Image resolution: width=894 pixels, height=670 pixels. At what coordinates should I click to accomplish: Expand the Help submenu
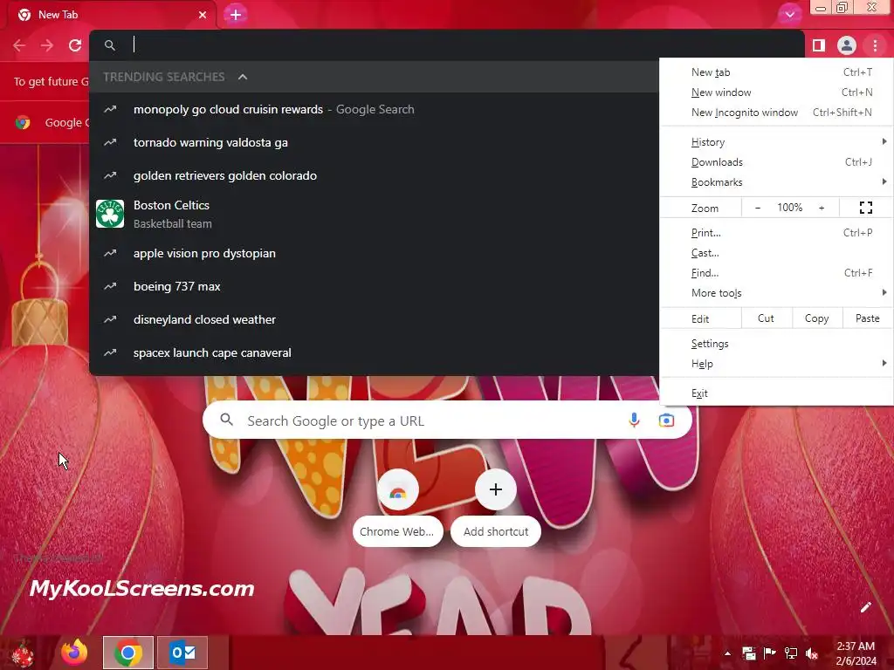(x=776, y=364)
